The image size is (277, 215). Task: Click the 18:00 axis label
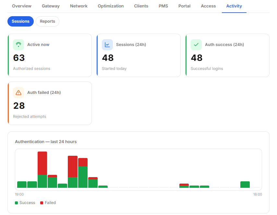[x=258, y=194]
